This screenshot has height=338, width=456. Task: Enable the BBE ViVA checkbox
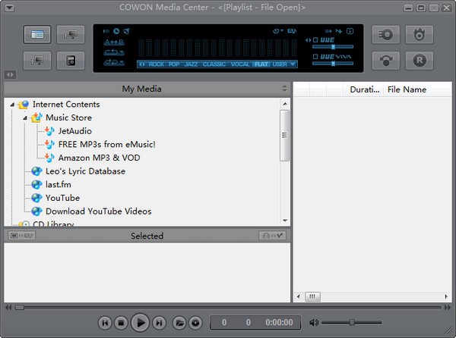coord(315,57)
